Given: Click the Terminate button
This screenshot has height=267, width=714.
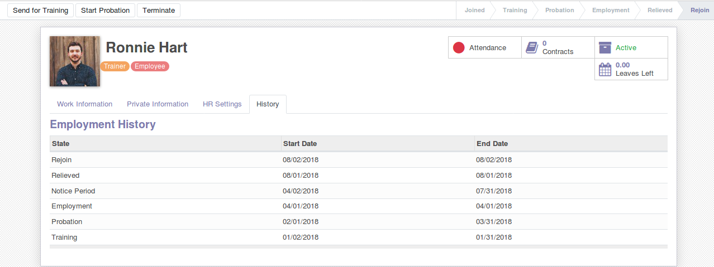Looking at the screenshot, I should pos(159,10).
